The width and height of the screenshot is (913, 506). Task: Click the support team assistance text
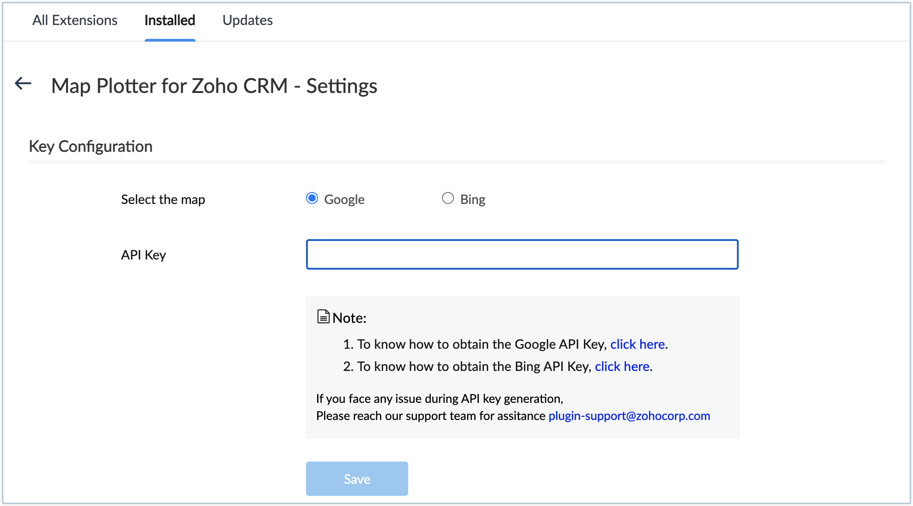pos(430,416)
